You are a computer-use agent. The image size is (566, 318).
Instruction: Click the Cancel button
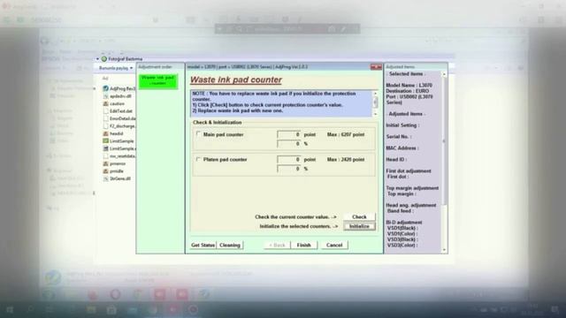point(334,245)
